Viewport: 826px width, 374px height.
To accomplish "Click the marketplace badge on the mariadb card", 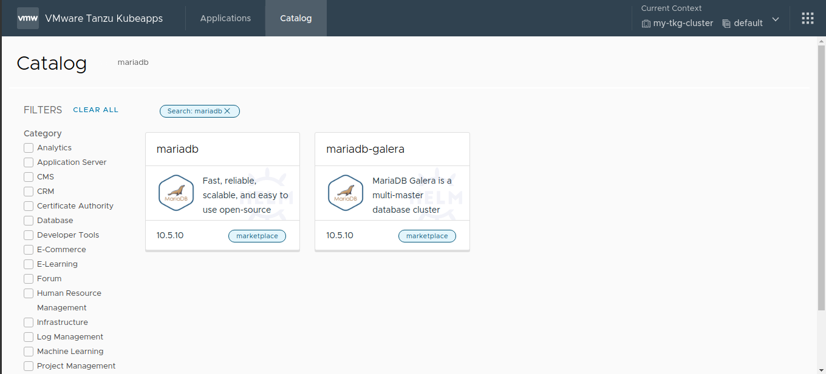I will [x=257, y=236].
